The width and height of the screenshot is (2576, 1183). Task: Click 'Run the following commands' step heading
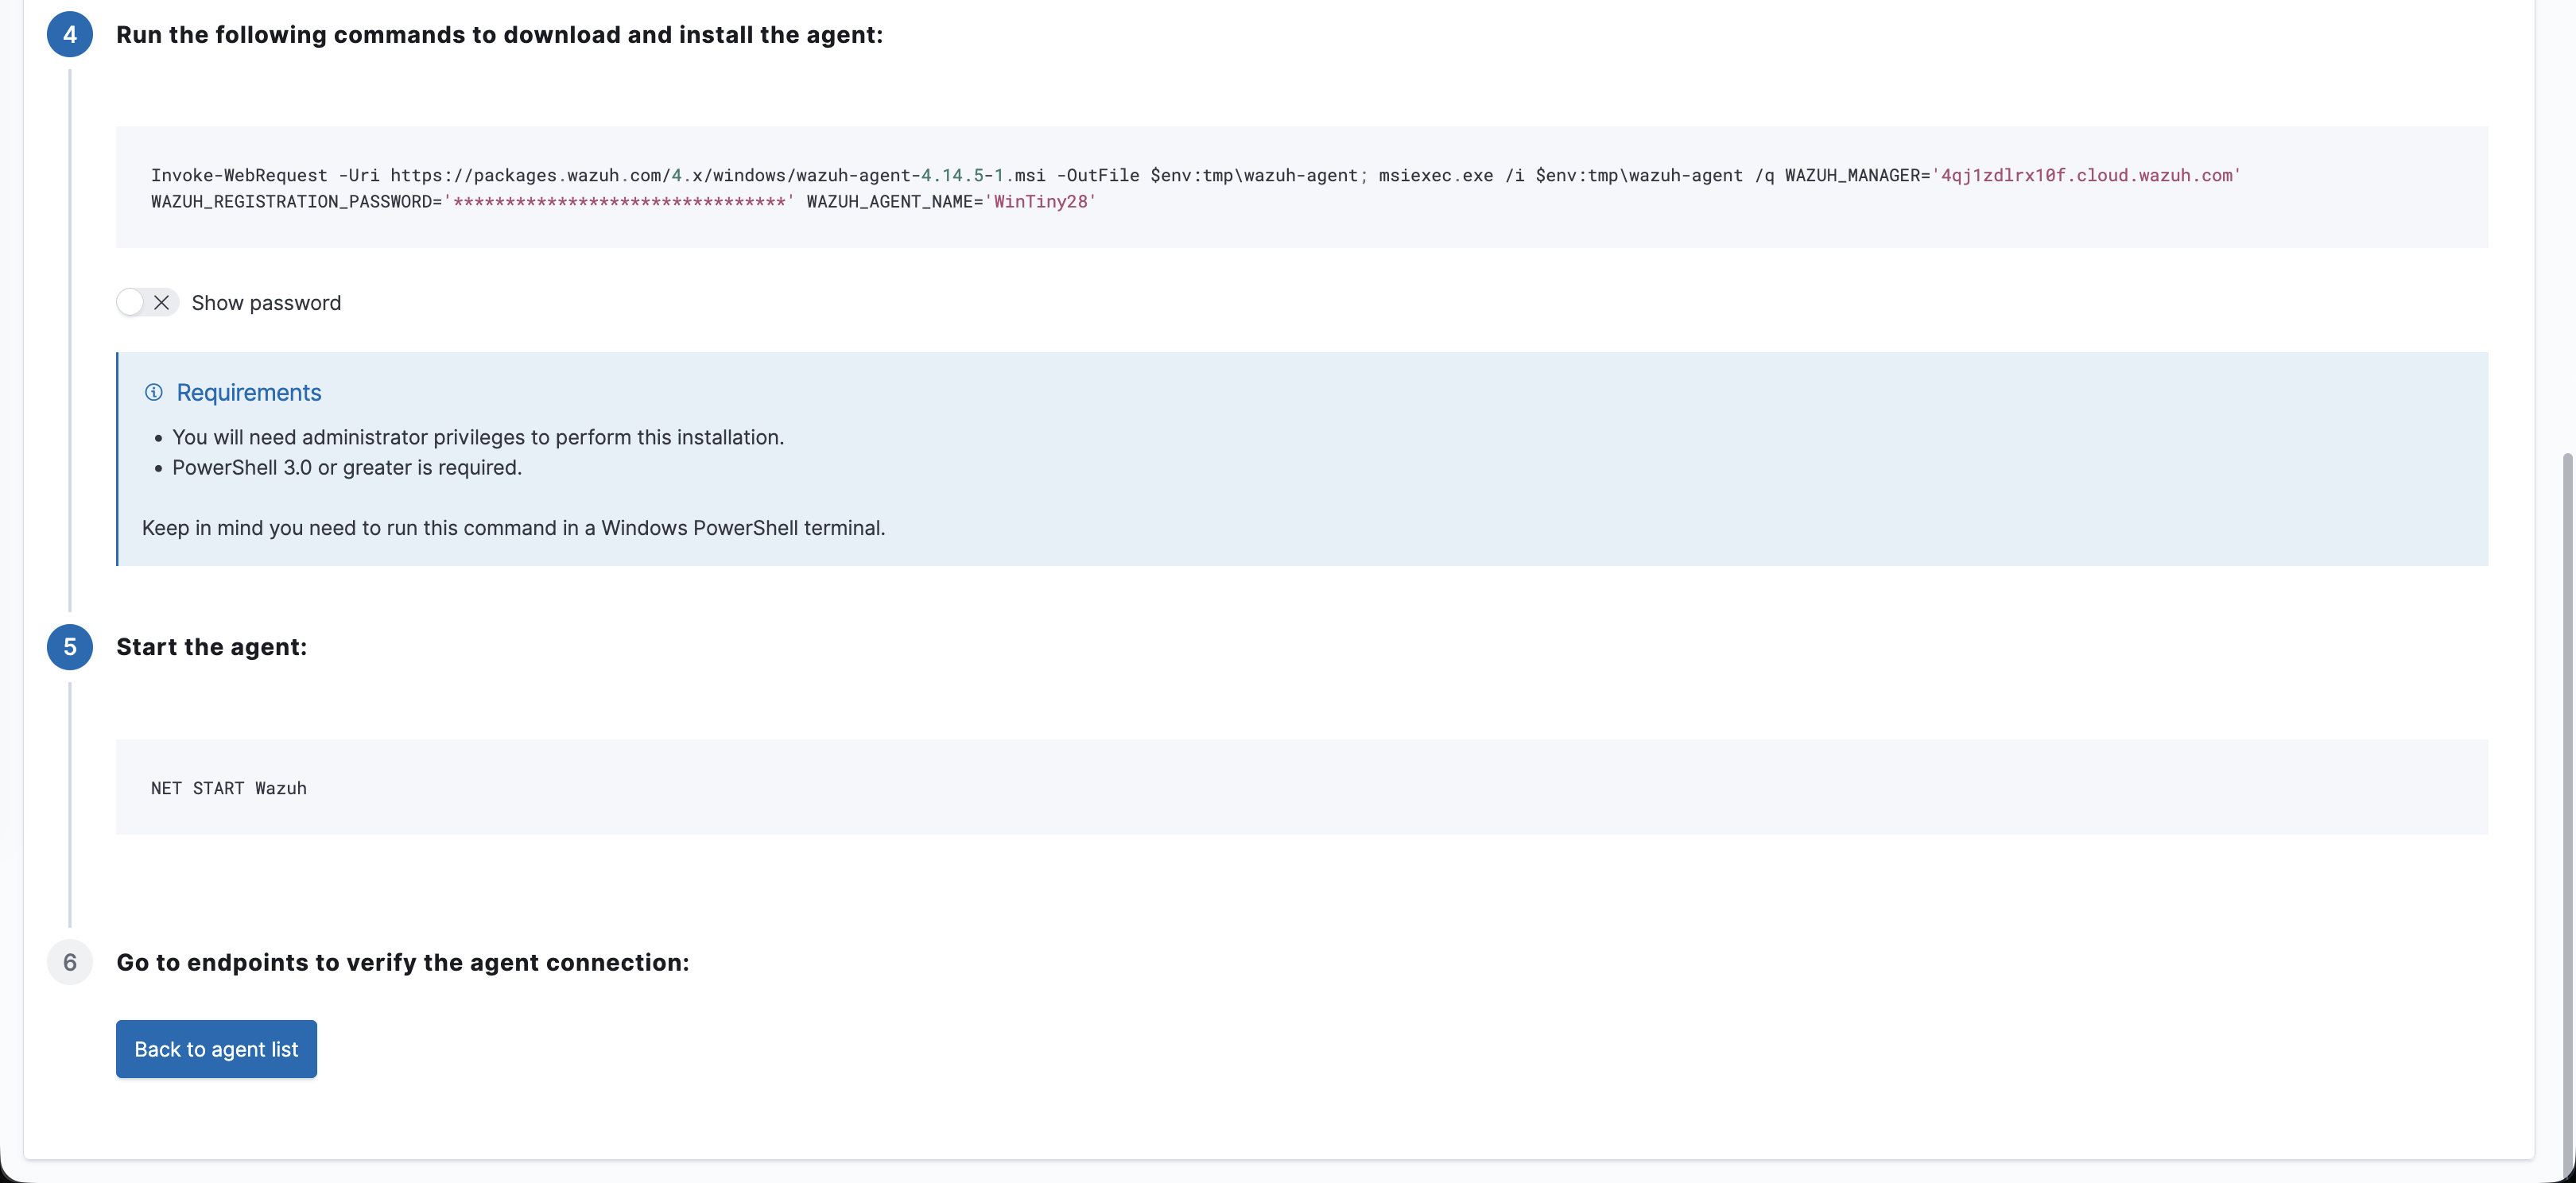500,35
